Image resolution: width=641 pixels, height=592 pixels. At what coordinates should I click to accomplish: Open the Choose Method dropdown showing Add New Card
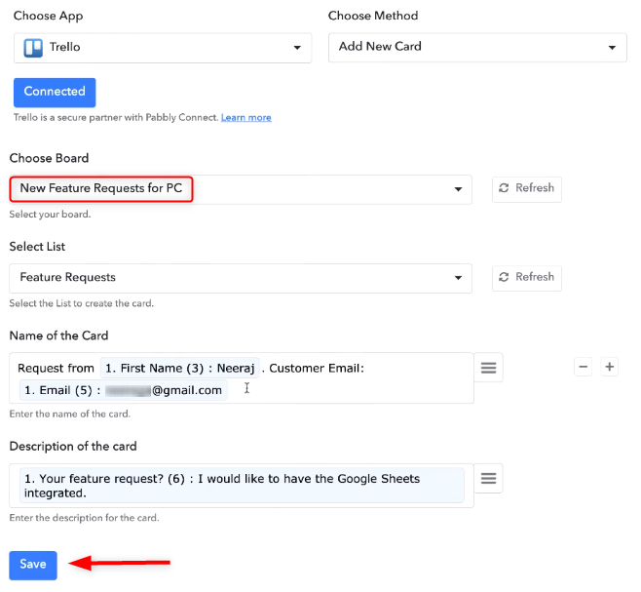[x=477, y=48]
